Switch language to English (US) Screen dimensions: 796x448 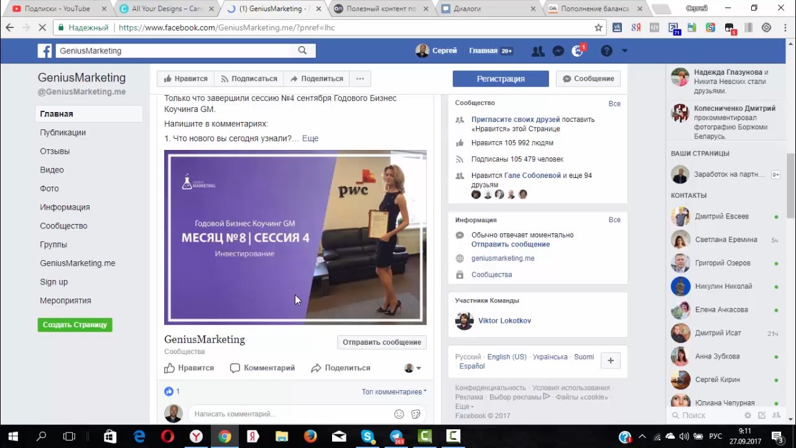pos(507,357)
